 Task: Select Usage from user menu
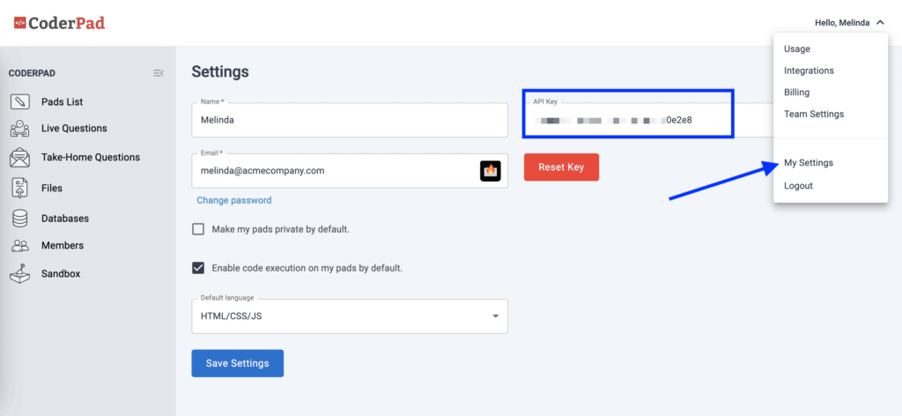click(796, 48)
